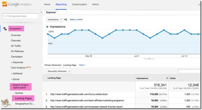Click the 250 clicks cell in row 3
This screenshot has height=110, width=202.
click(x=188, y=107)
